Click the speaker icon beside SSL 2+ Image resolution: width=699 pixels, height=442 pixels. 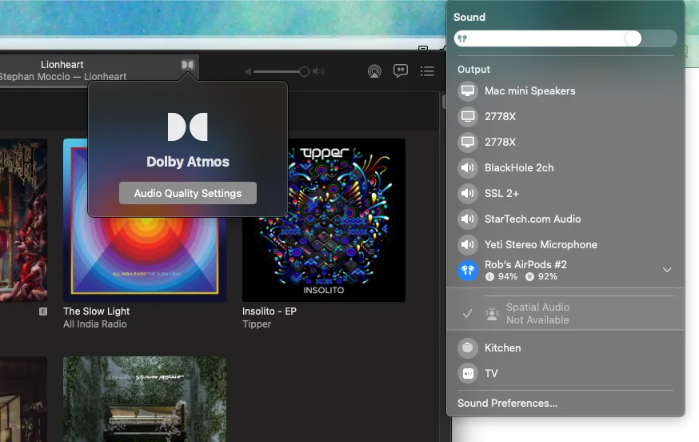pos(468,193)
